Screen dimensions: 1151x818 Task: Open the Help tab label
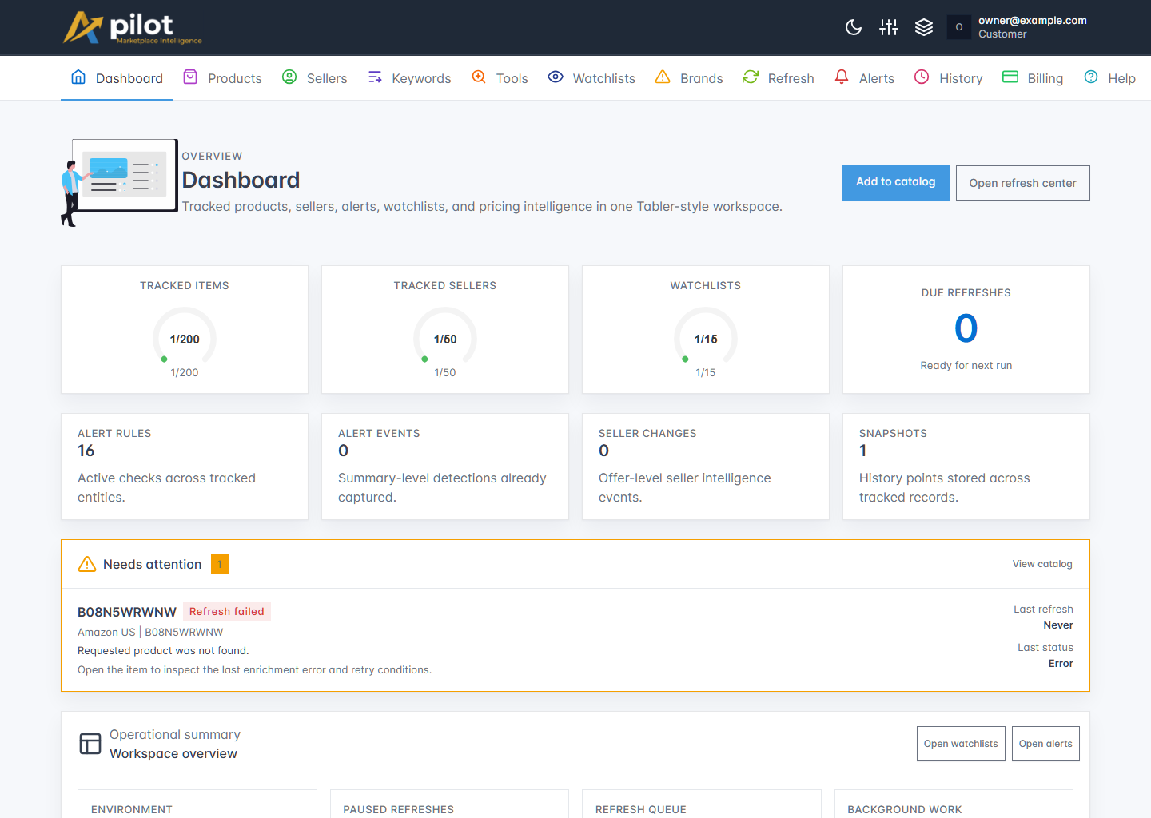(x=1121, y=78)
